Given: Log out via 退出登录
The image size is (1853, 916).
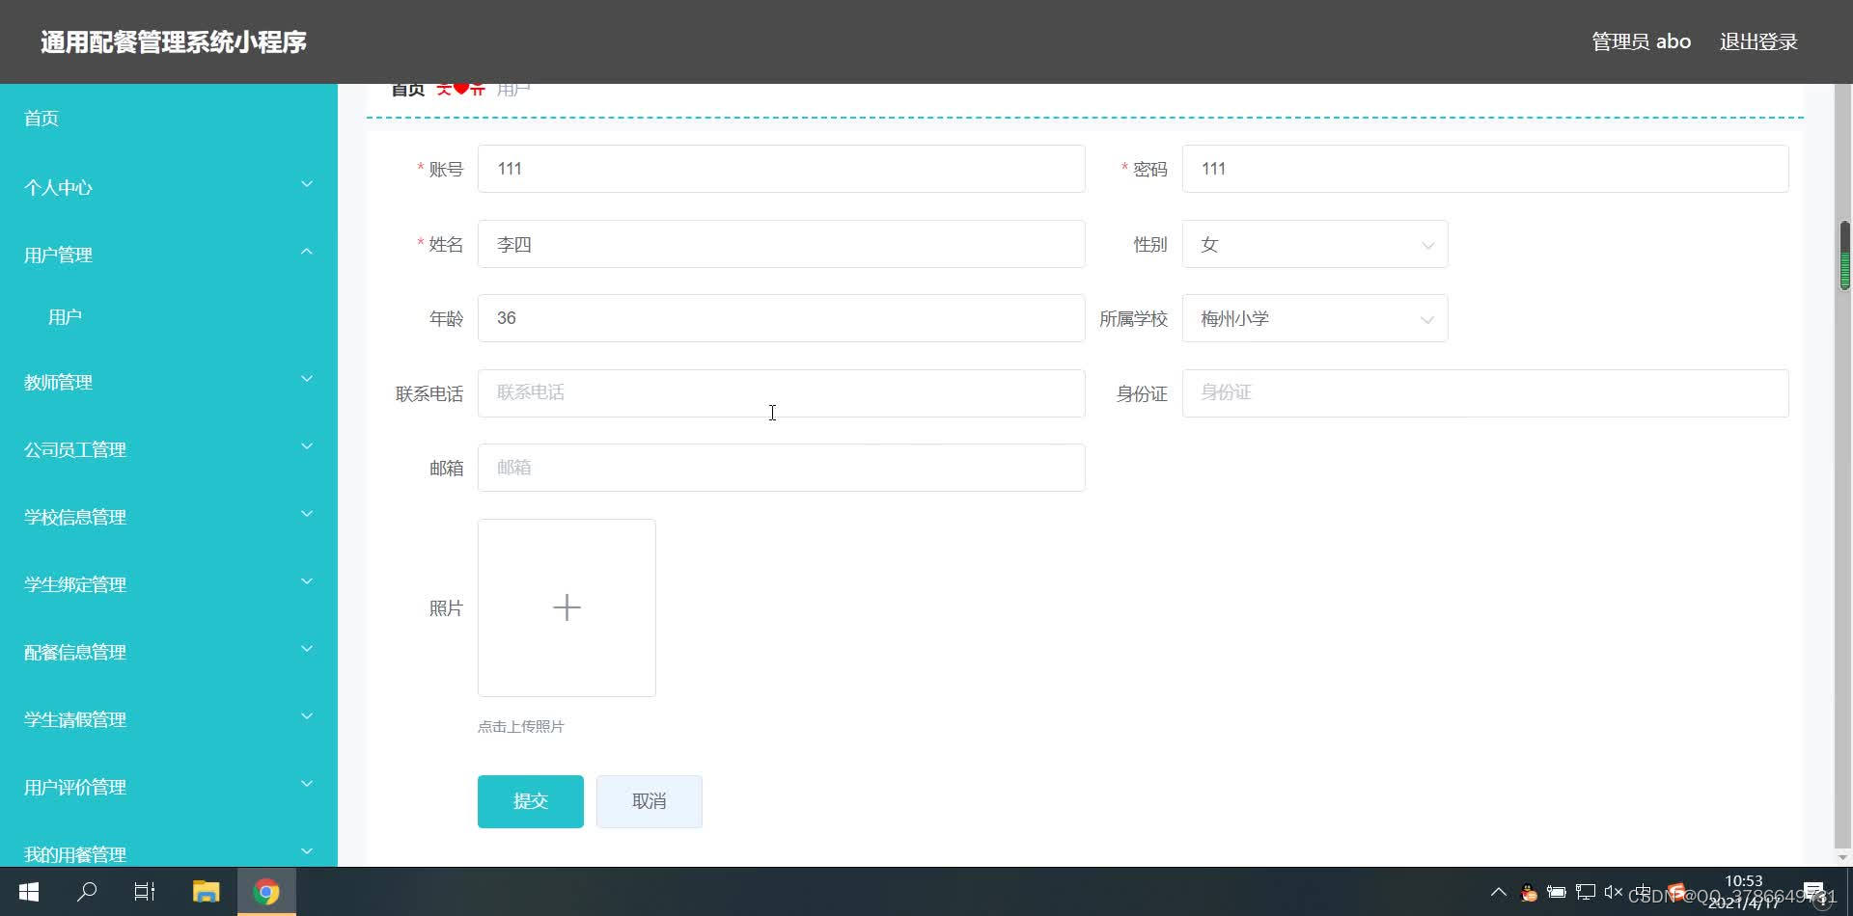Looking at the screenshot, I should tap(1758, 41).
